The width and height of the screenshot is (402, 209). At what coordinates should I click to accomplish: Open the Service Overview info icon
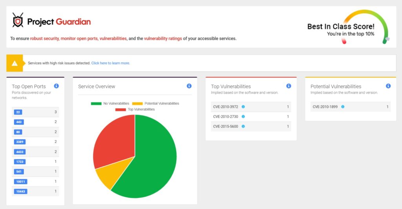pos(189,86)
